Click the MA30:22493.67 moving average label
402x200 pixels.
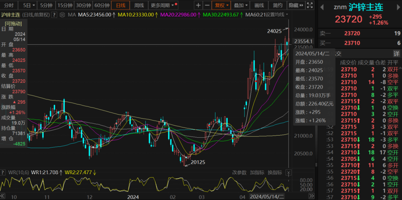[223, 15]
